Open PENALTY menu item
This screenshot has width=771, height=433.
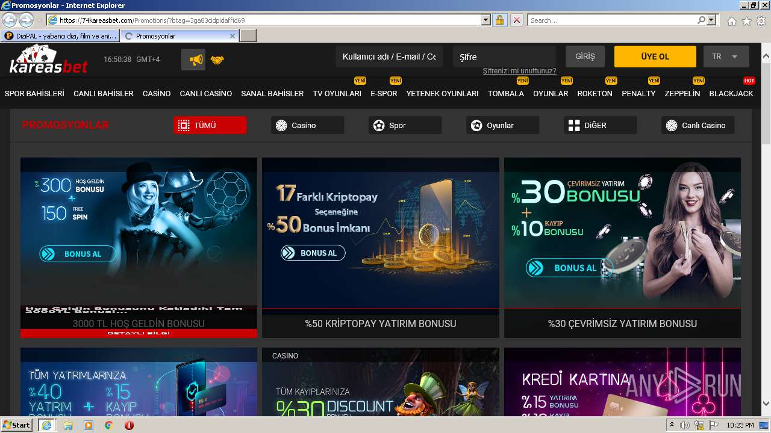(x=638, y=93)
